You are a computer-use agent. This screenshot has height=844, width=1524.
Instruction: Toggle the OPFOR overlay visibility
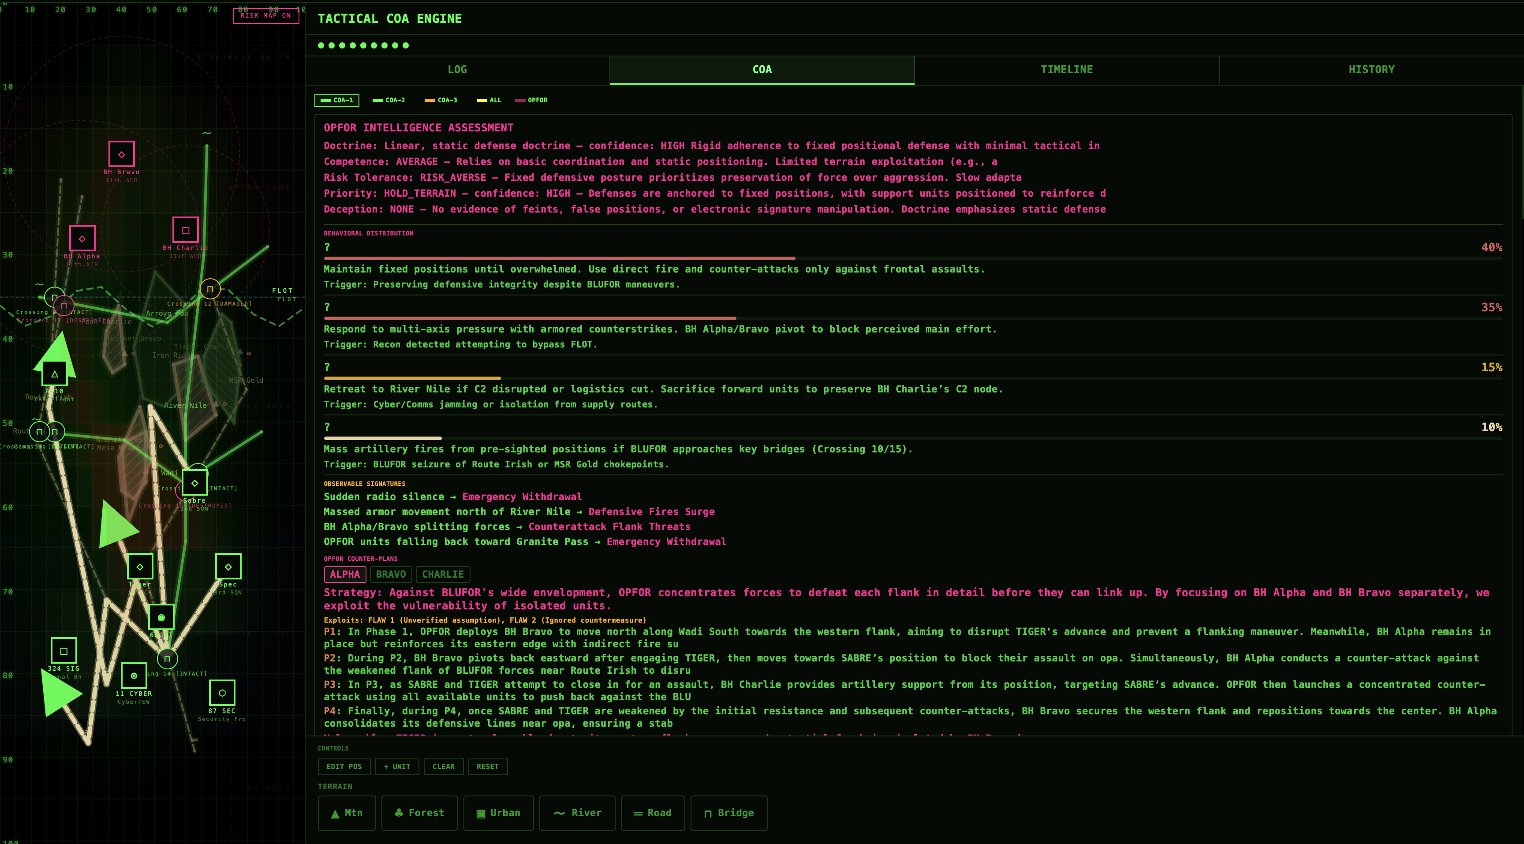point(531,100)
